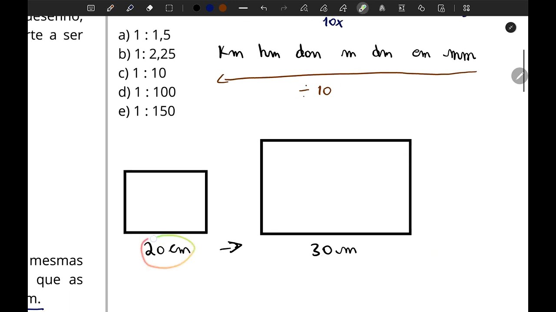Click the handwritten ÷ 10 note
556x312 pixels.
(316, 91)
